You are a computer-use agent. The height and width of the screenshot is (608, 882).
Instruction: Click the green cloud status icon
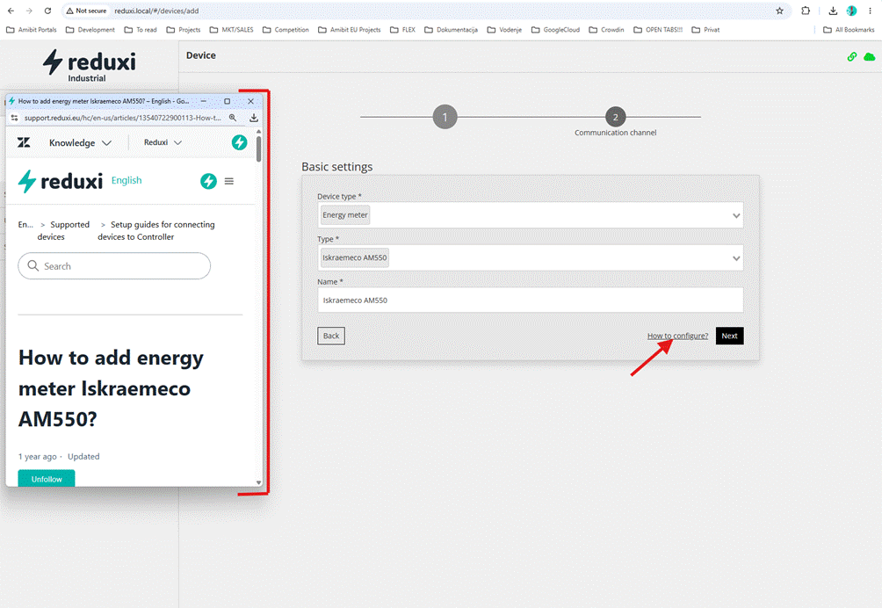pos(870,56)
